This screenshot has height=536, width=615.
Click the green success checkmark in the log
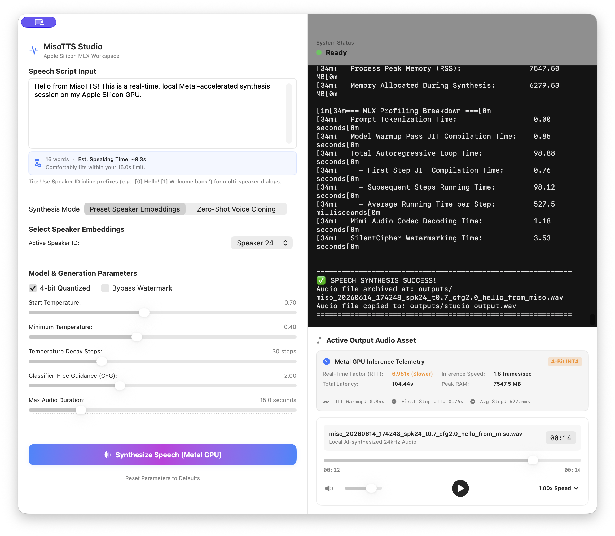coord(321,280)
